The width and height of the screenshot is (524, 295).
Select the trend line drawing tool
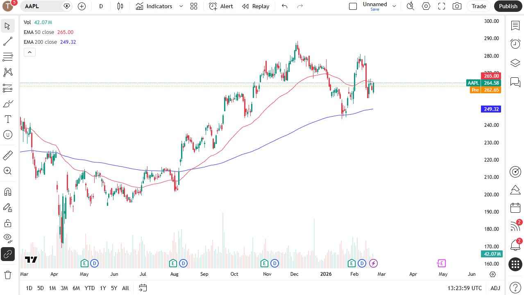click(x=7, y=41)
